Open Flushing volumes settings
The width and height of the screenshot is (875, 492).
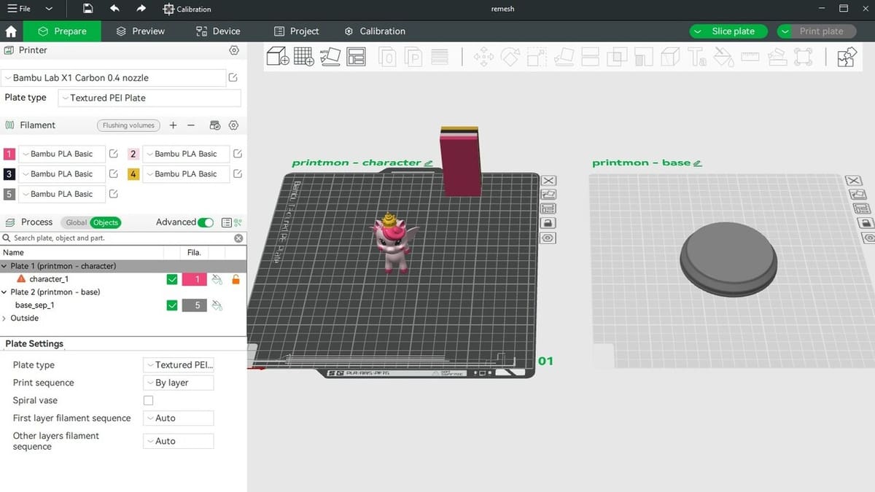click(x=128, y=125)
